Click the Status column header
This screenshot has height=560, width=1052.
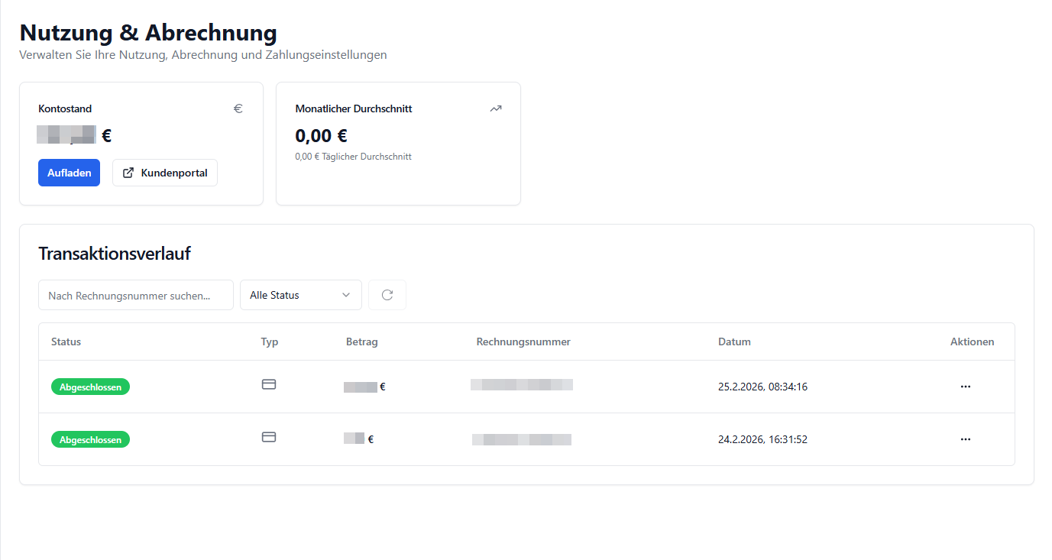pyautogui.click(x=66, y=342)
